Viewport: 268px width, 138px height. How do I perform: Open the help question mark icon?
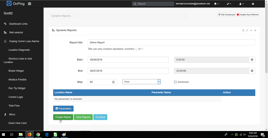tap(253, 4)
